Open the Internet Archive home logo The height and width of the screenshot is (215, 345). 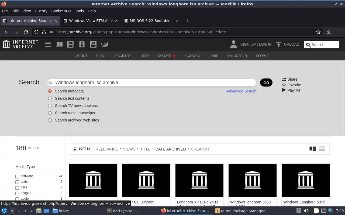coord(20,44)
